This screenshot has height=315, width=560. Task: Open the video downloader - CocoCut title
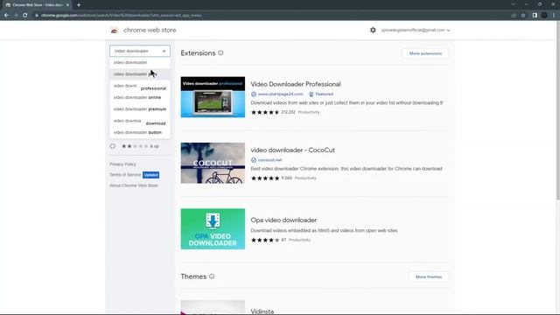pos(293,150)
